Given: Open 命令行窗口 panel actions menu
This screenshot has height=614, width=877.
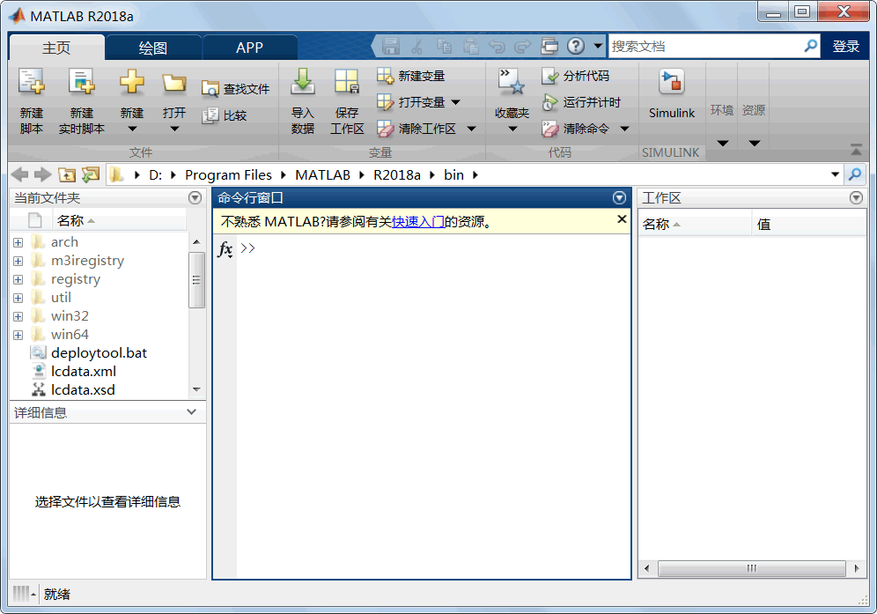Looking at the screenshot, I should tap(619, 197).
